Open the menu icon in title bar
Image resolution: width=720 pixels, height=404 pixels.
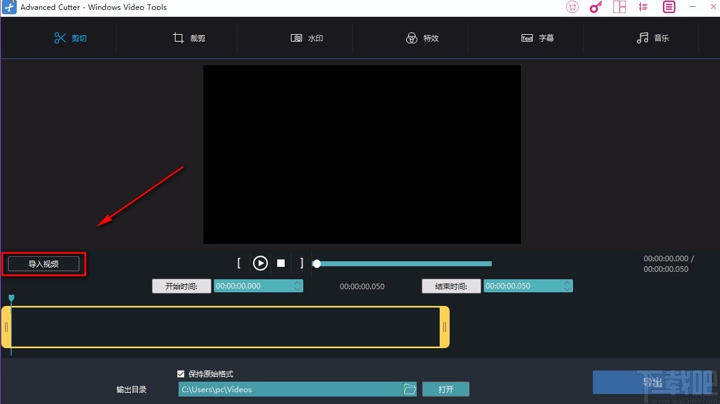668,7
